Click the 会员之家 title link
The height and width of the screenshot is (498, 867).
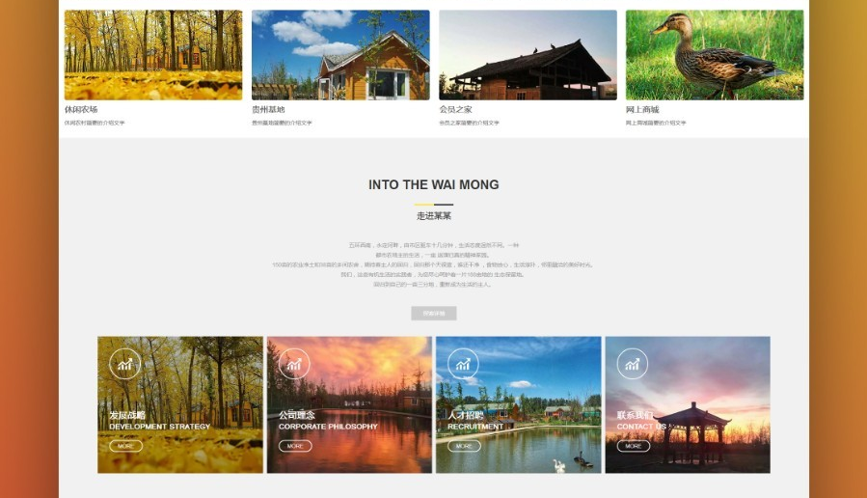click(455, 110)
